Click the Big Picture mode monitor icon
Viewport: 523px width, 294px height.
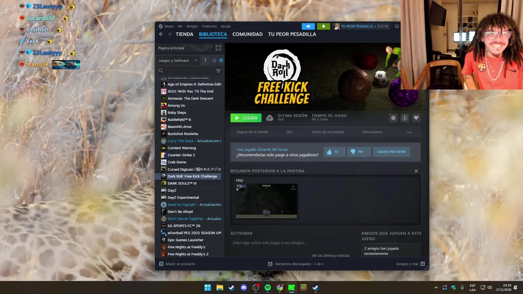pos(396,26)
